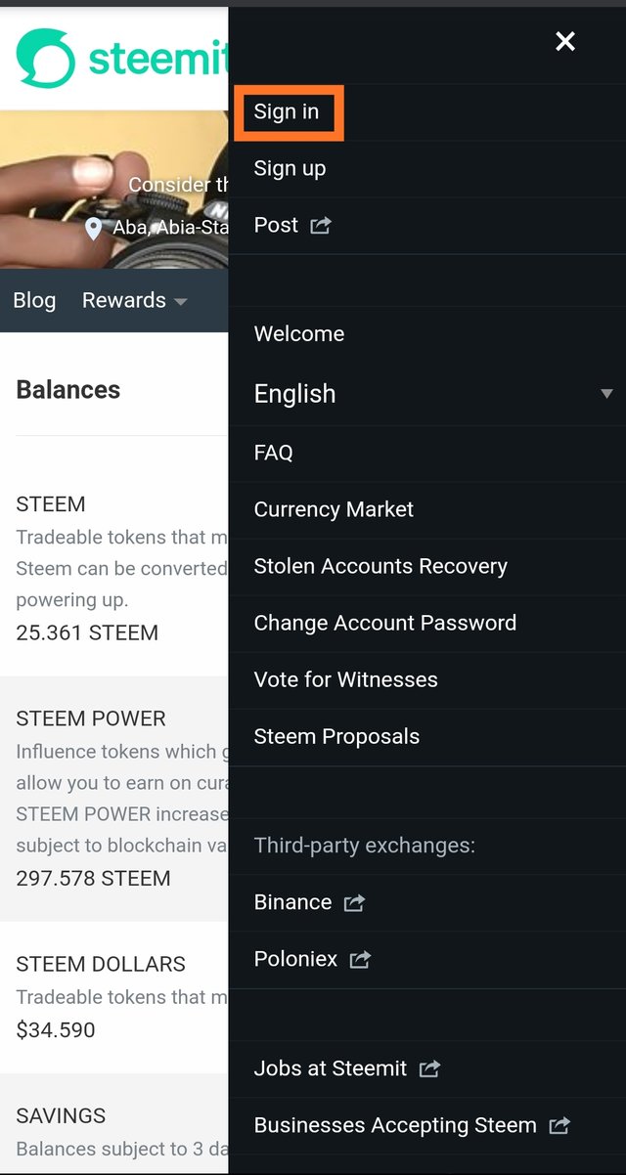Click external icon beside Businesses Accepting Steem
Screen dimensions: 626x1175
[559, 1126]
